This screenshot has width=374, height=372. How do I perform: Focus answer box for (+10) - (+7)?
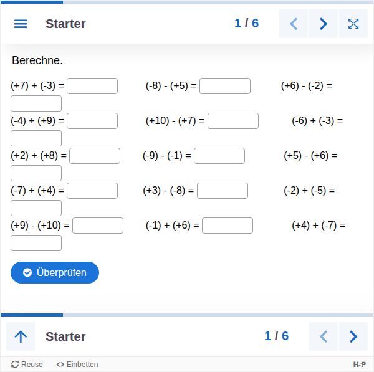233,121
